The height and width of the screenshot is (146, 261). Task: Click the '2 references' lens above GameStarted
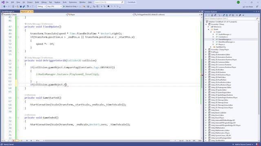click(30, 95)
